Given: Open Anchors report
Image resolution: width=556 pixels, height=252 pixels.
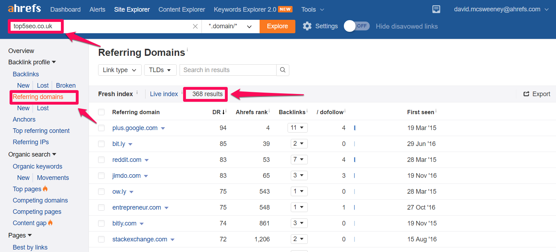Looking at the screenshot, I should (x=24, y=119).
